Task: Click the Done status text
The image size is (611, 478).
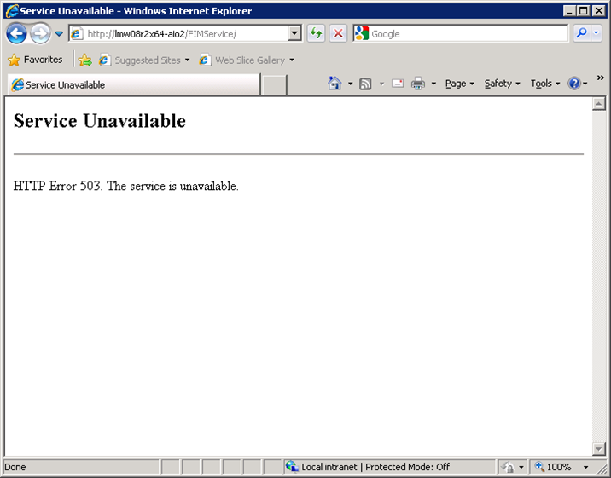Action: point(15,467)
